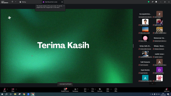Click the panel divider resize handle

coord(133,46)
